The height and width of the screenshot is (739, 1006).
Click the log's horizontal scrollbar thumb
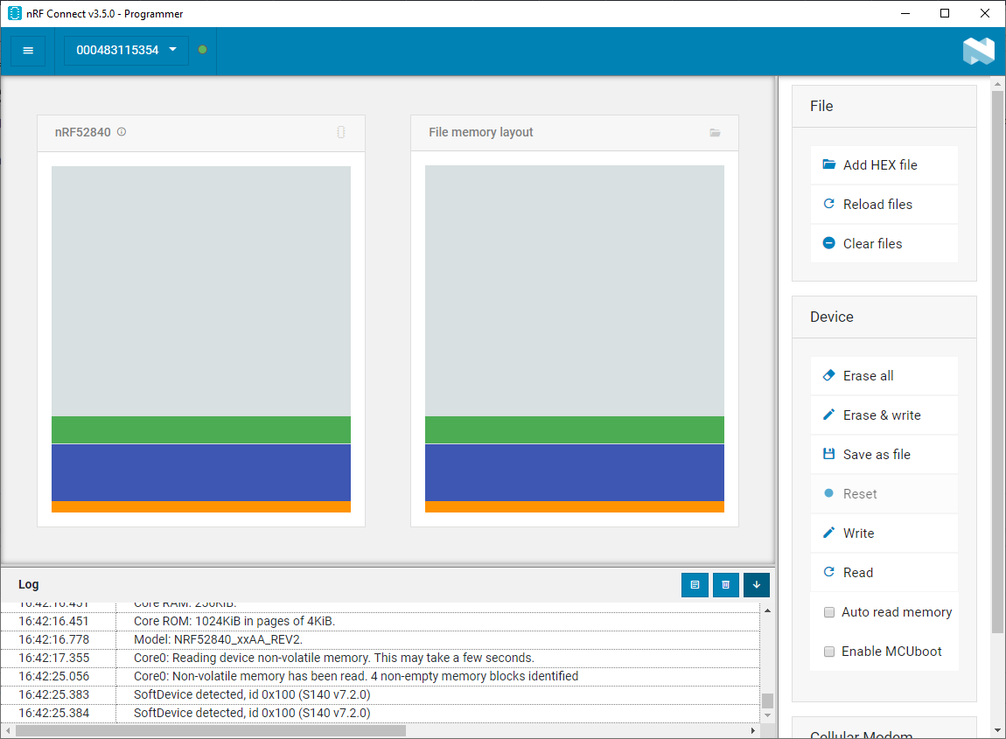[x=211, y=730]
